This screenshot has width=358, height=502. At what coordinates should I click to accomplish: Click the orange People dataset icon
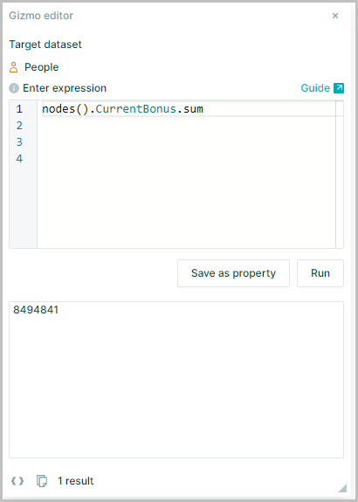click(x=13, y=67)
